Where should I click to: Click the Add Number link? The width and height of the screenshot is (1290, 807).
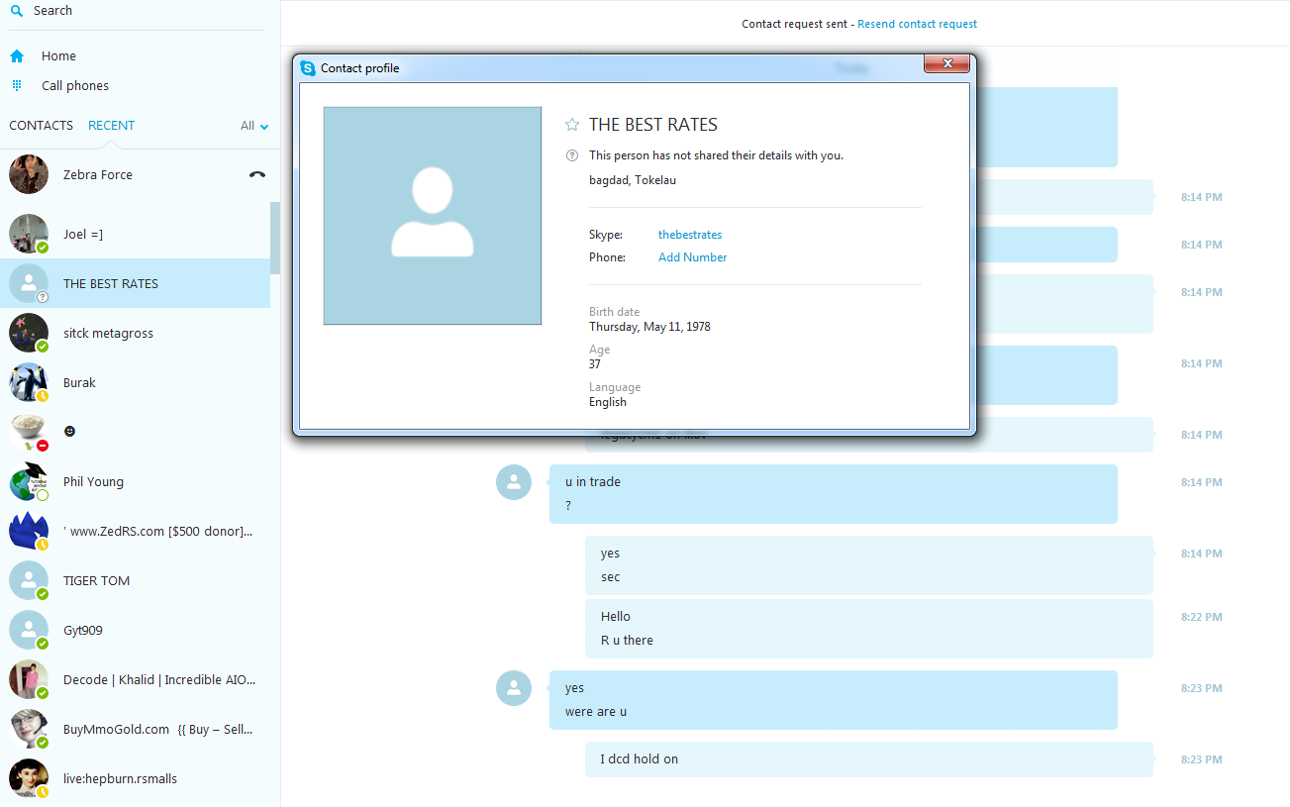(693, 257)
